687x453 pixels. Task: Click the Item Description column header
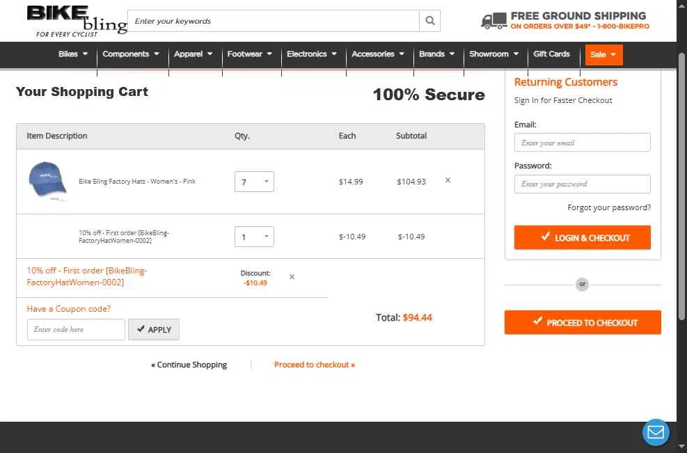point(57,136)
